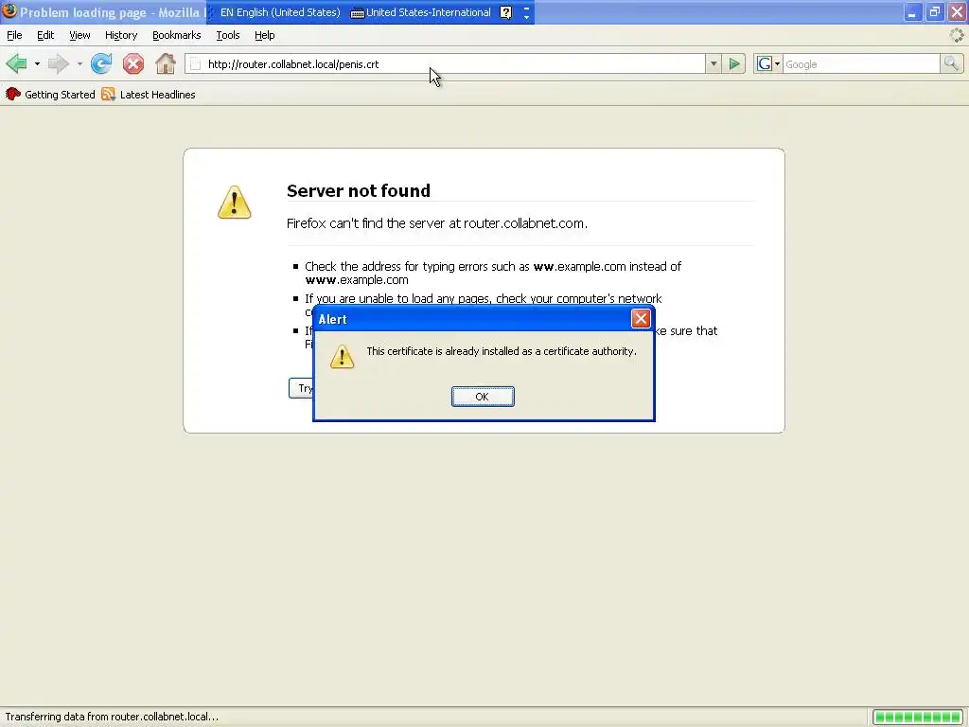
Task: Click OK in the Alert dialog
Action: tap(483, 397)
